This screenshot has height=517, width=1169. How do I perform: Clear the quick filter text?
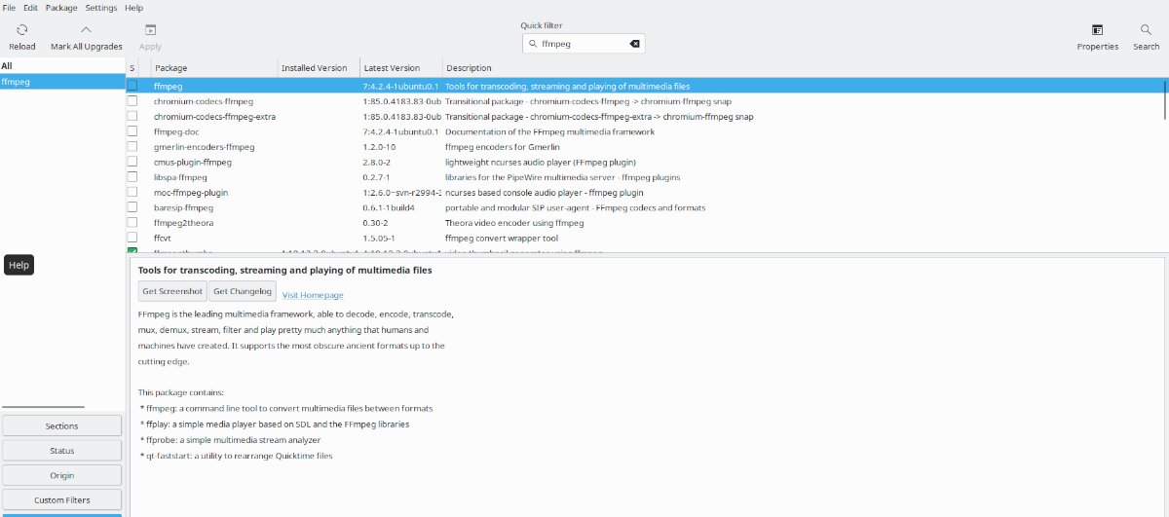[634, 44]
